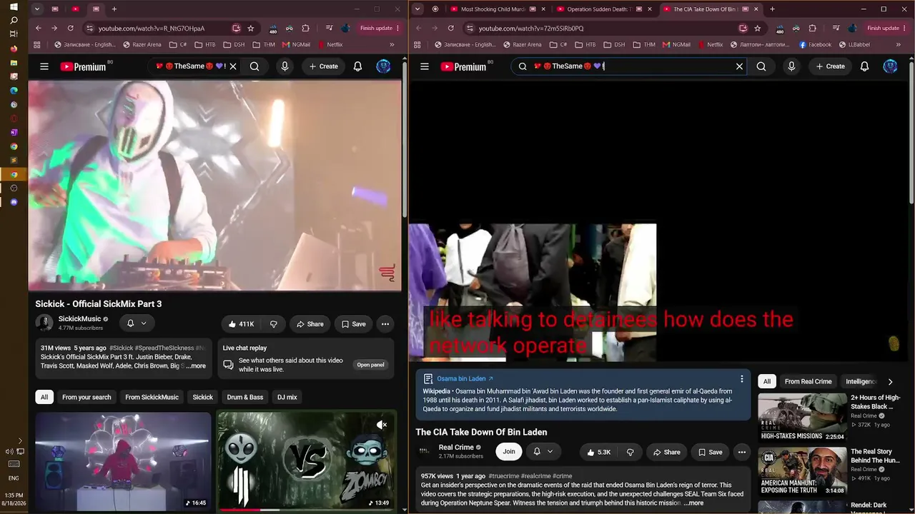This screenshot has height=514, width=915.
Task: Switch to Operation Sudden Death tab
Action: [603, 9]
